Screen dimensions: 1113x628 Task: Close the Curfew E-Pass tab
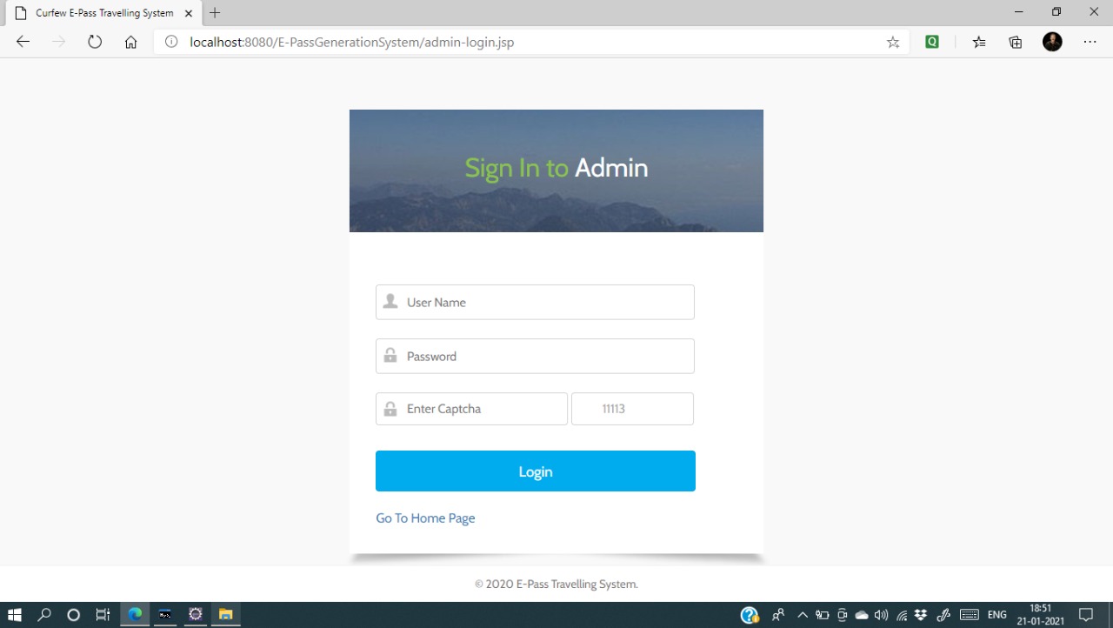click(x=189, y=13)
